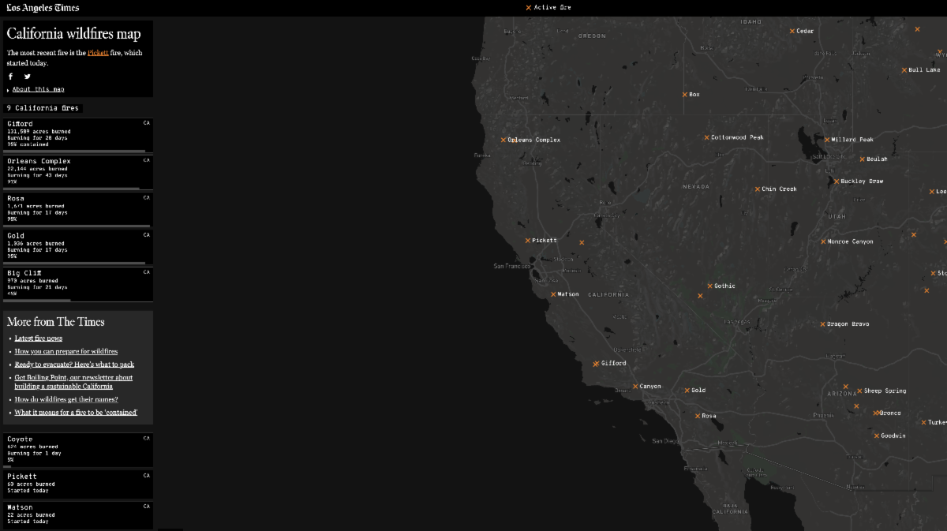This screenshot has width=947, height=531.
Task: Click the 'OREGON' state label on map
Action: 592,36
